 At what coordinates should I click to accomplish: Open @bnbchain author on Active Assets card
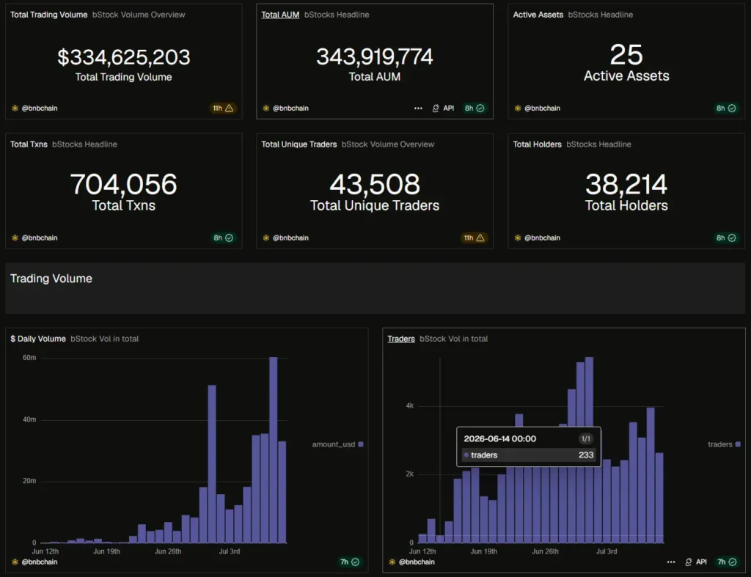coord(537,109)
